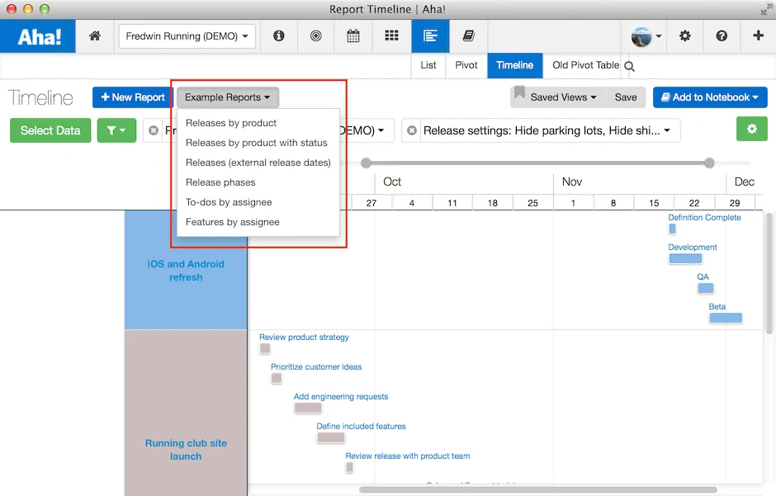The width and height of the screenshot is (776, 496).
Task: Choose Releases by product with status
Action: [258, 143]
